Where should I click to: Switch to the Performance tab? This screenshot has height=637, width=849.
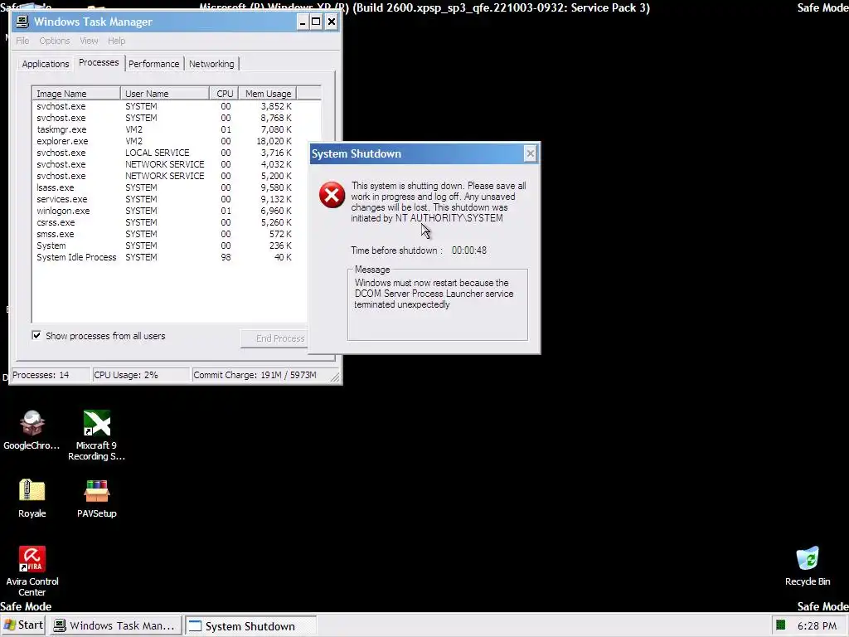tap(153, 64)
